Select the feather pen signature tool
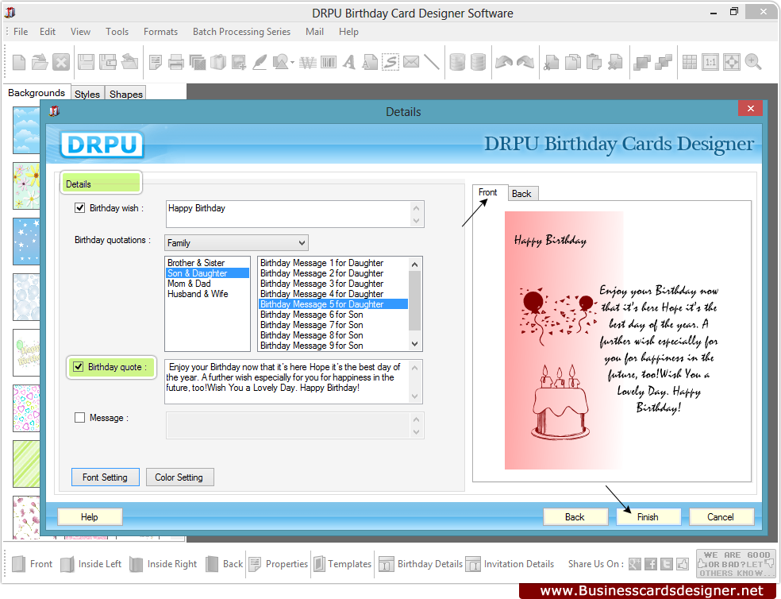The height and width of the screenshot is (599, 781). [x=260, y=62]
